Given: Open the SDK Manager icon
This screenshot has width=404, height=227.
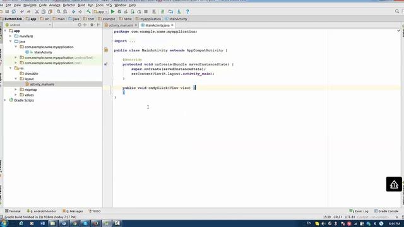Looking at the screenshot, I should click(x=179, y=11).
